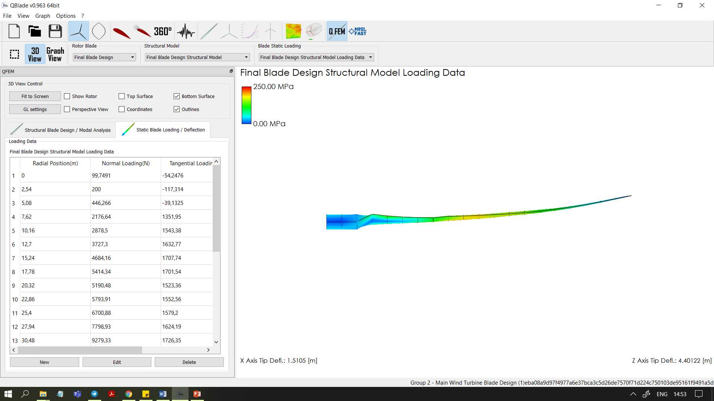The image size is (714, 401).
Task: Switch to Structural Blade Design / Modal Analysis tab
Action: tap(61, 130)
